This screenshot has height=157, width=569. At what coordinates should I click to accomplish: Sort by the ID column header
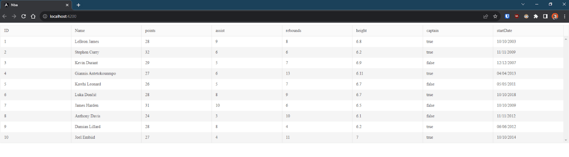click(x=36, y=30)
